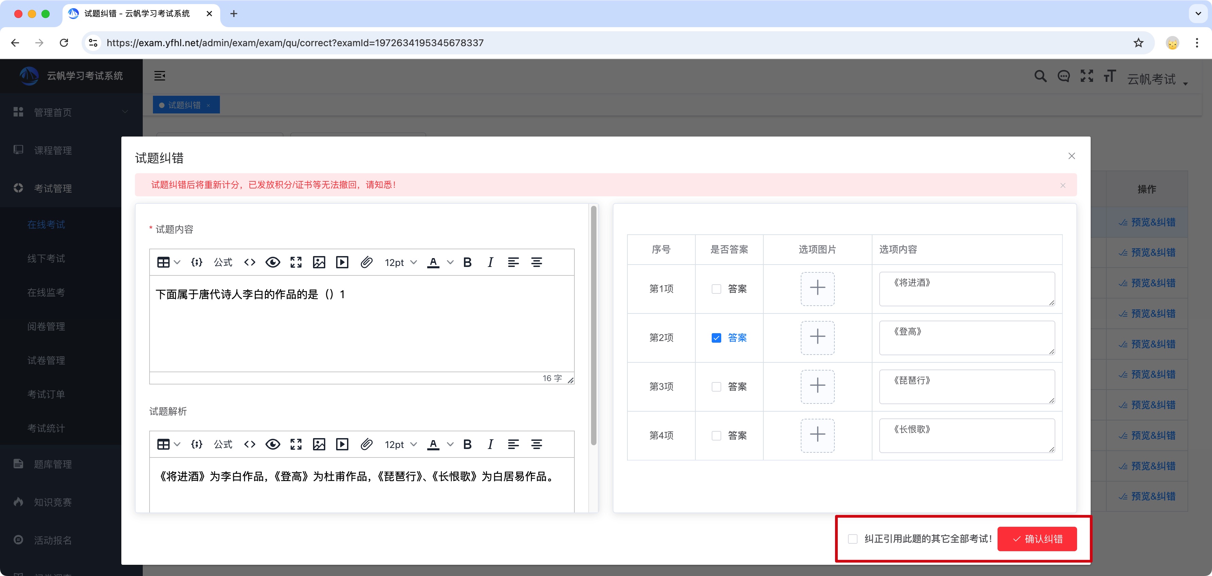The image size is (1212, 576).
Task: Toggle bold in the question content editor
Action: tap(467, 263)
